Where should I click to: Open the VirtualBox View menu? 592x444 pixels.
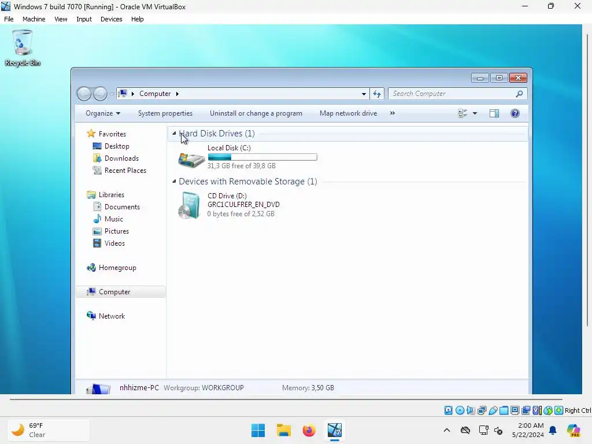coord(60,19)
